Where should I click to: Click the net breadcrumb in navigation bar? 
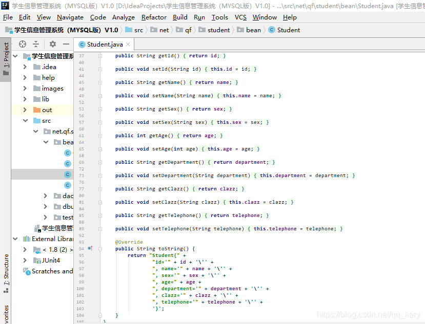click(159, 30)
